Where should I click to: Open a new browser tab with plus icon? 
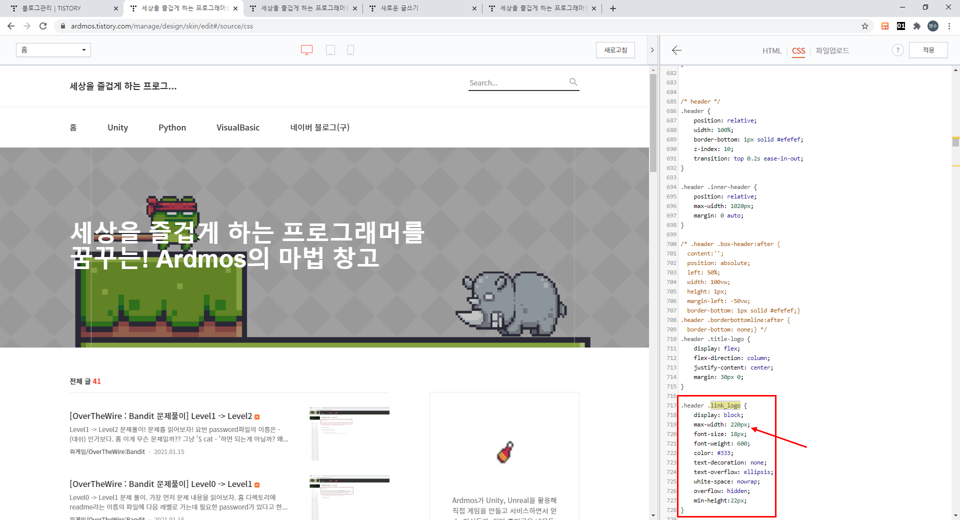tap(613, 8)
